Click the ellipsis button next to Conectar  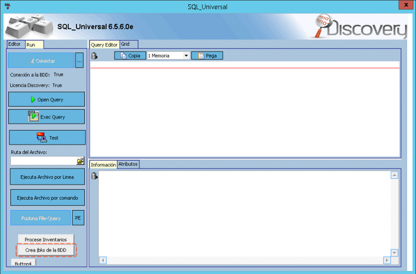point(80,60)
